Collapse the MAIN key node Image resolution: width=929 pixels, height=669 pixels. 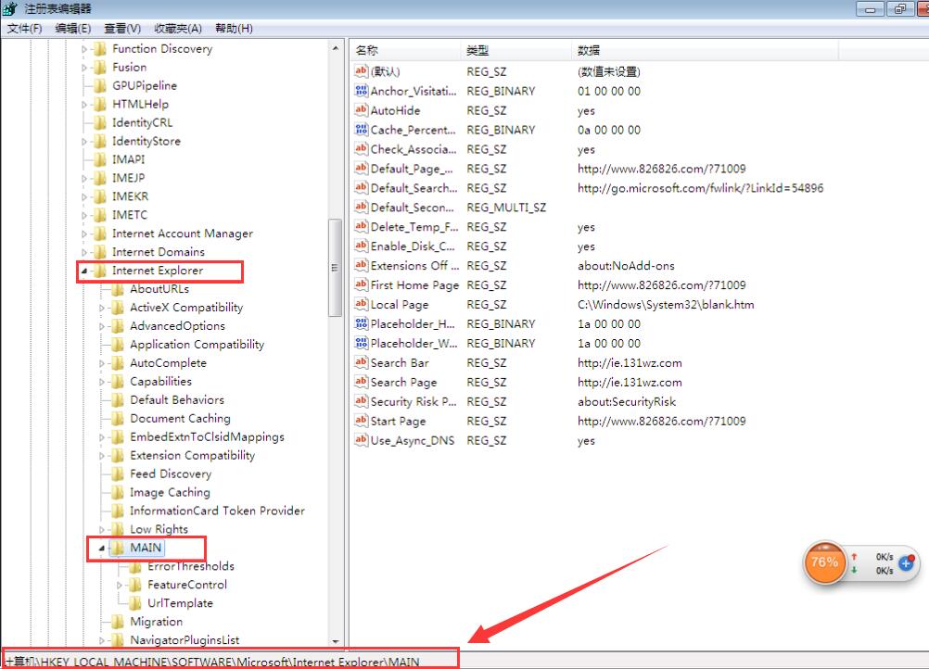coord(102,548)
